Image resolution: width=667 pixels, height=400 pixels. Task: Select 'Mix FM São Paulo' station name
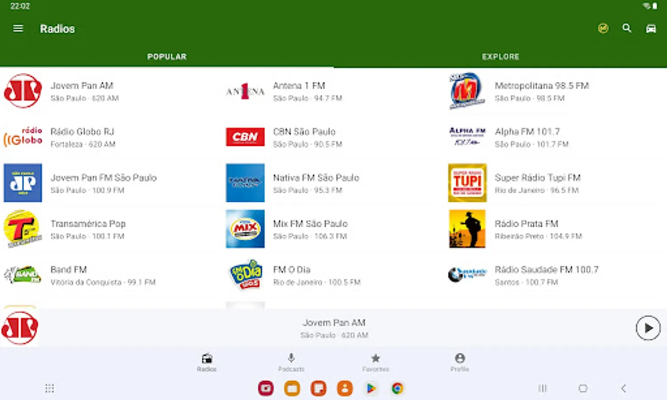coord(310,224)
